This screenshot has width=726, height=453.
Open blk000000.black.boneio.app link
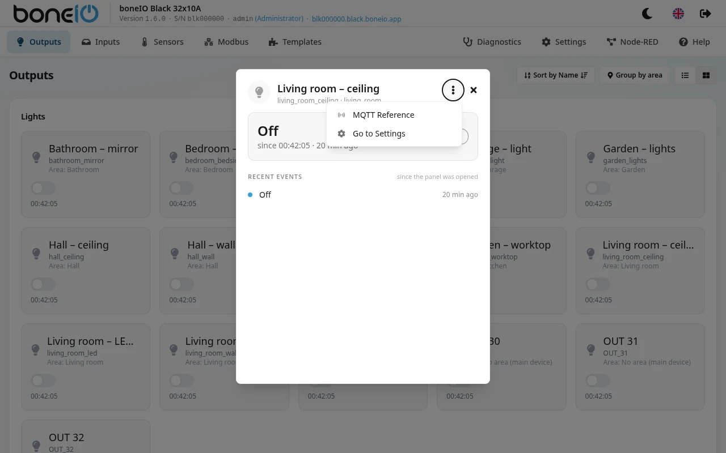(x=357, y=19)
